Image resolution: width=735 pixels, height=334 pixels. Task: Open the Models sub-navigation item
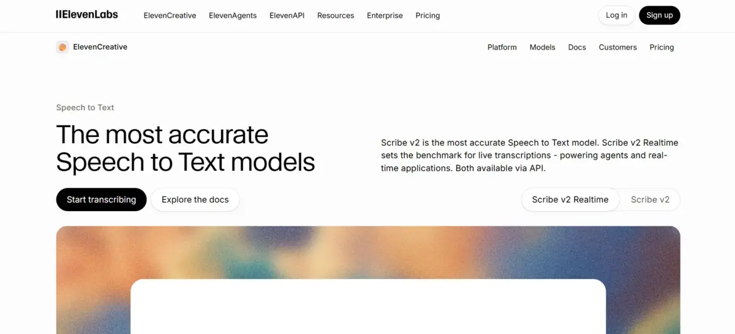[x=543, y=47]
